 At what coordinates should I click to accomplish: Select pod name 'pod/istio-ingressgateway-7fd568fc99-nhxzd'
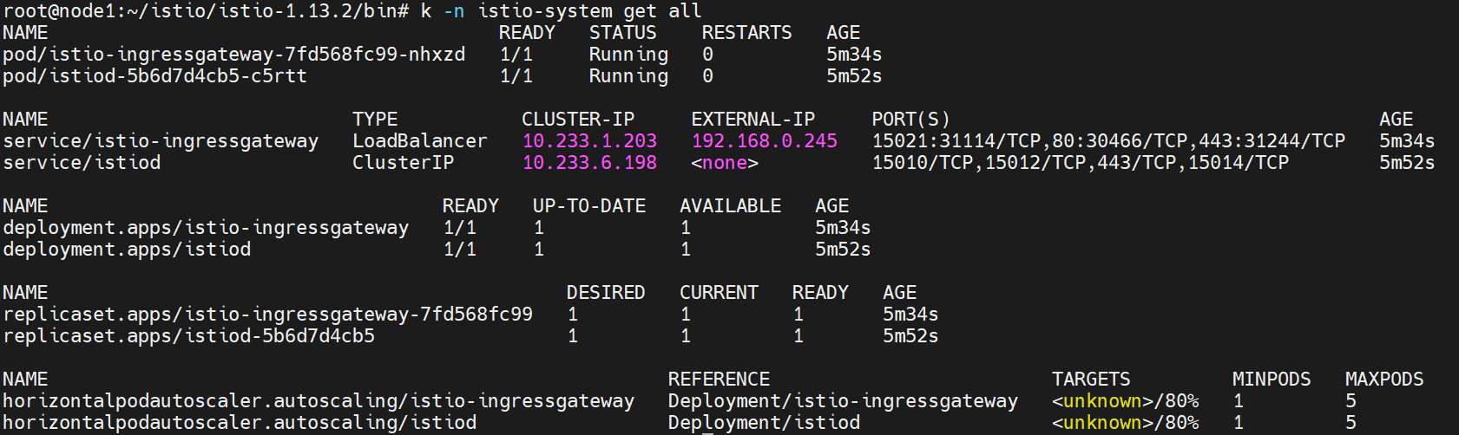(234, 55)
